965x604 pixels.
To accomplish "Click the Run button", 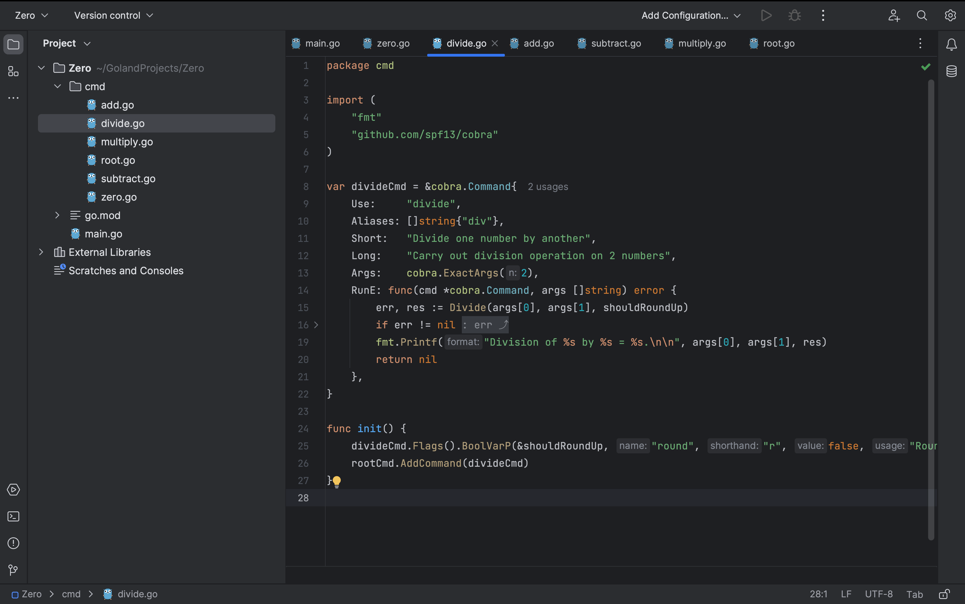I will [766, 16].
